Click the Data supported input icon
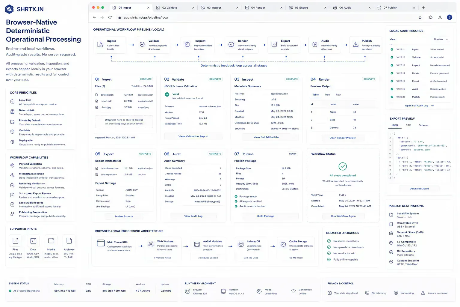 pyautogui.click(x=33, y=240)
